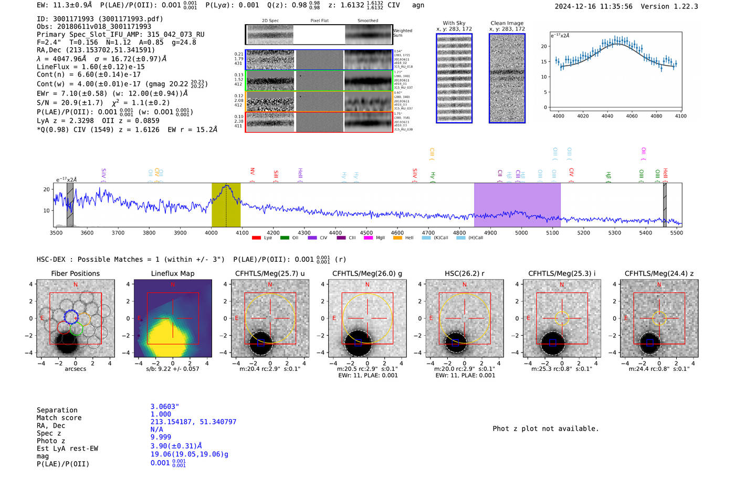Open the CFHTLS/Meg(24.4) z image

(x=659, y=318)
